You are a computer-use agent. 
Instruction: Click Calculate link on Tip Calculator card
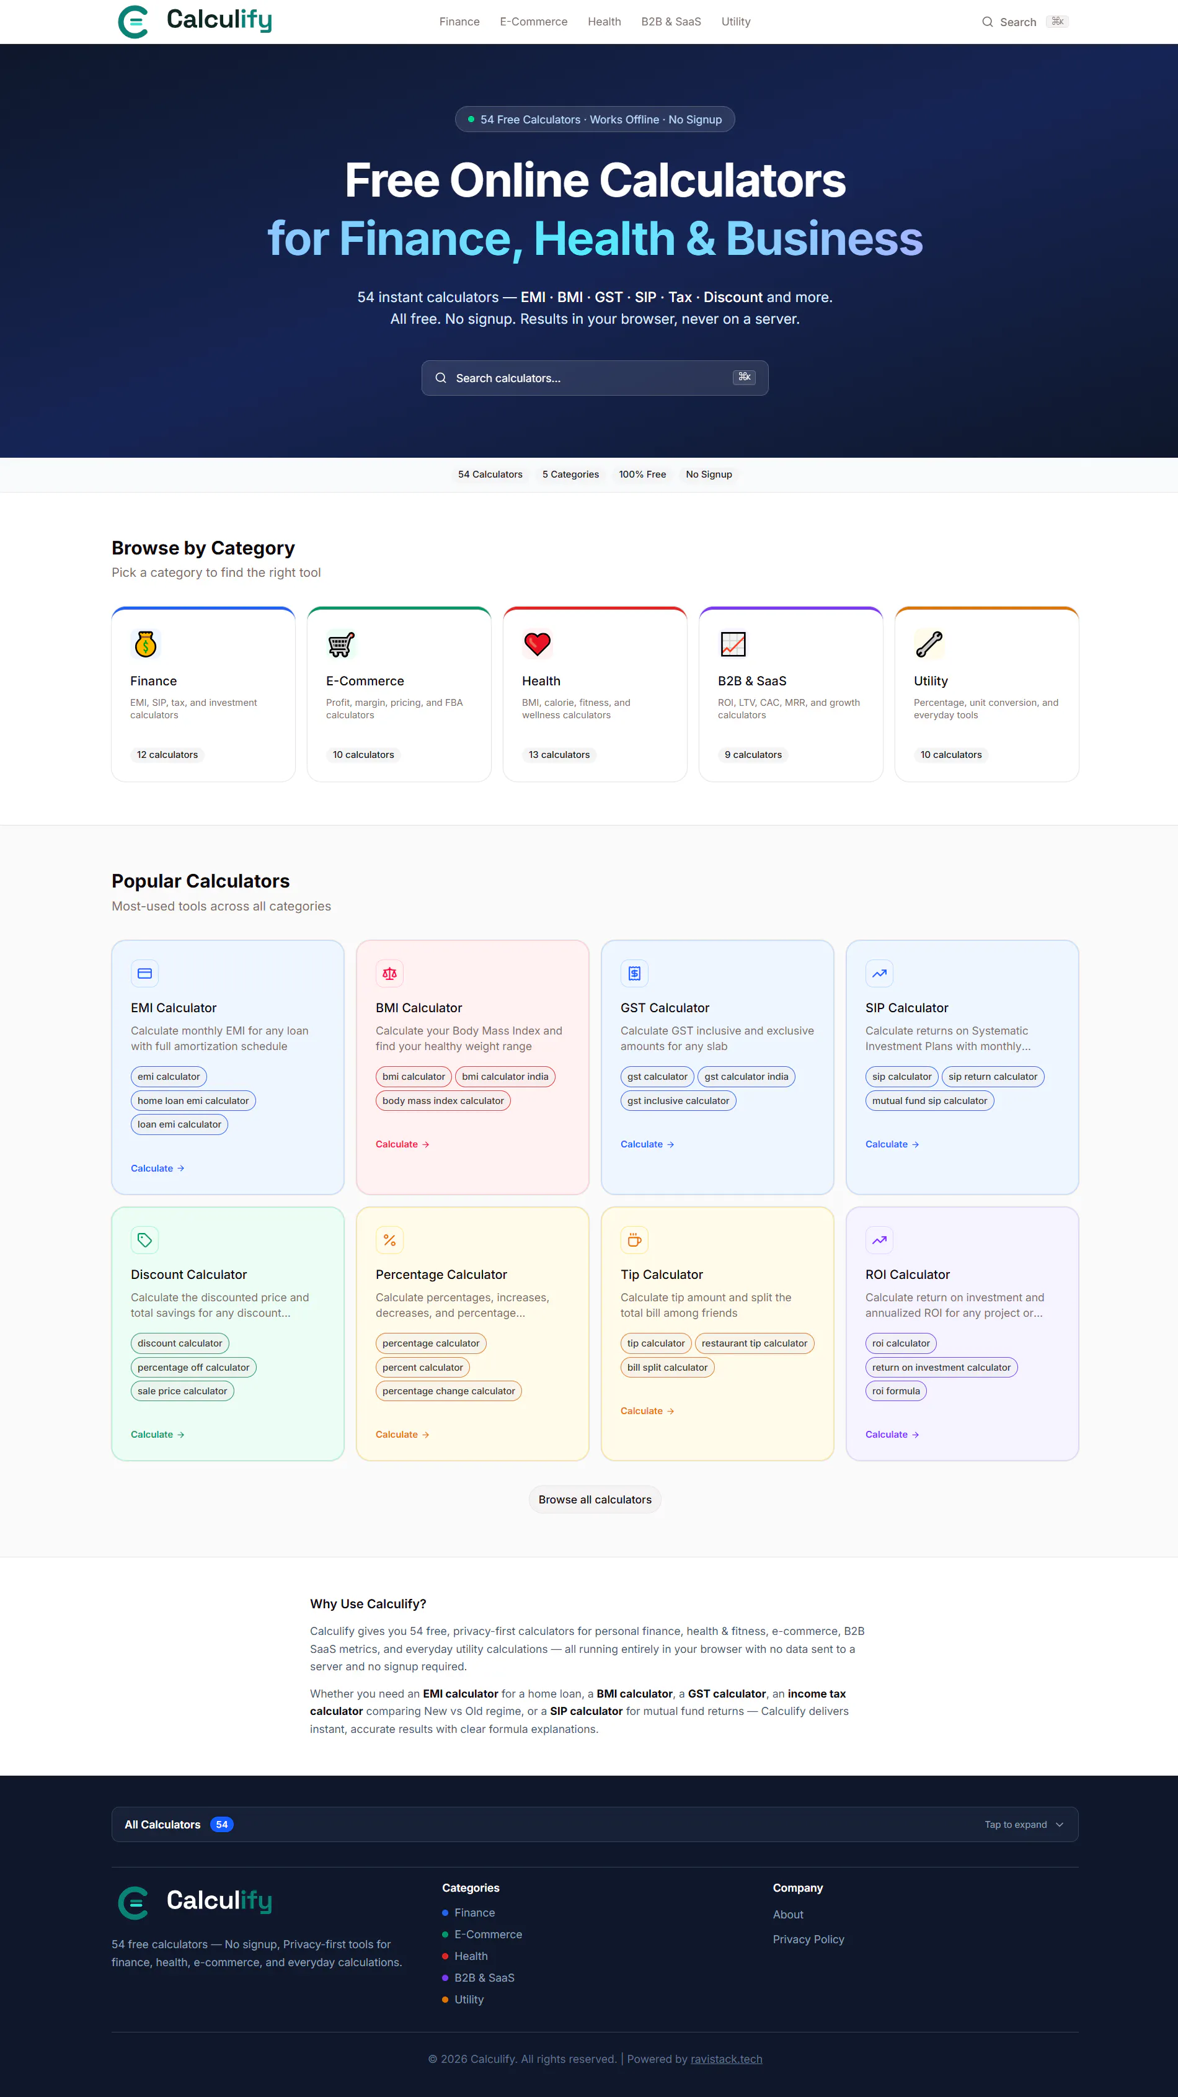coord(647,1411)
